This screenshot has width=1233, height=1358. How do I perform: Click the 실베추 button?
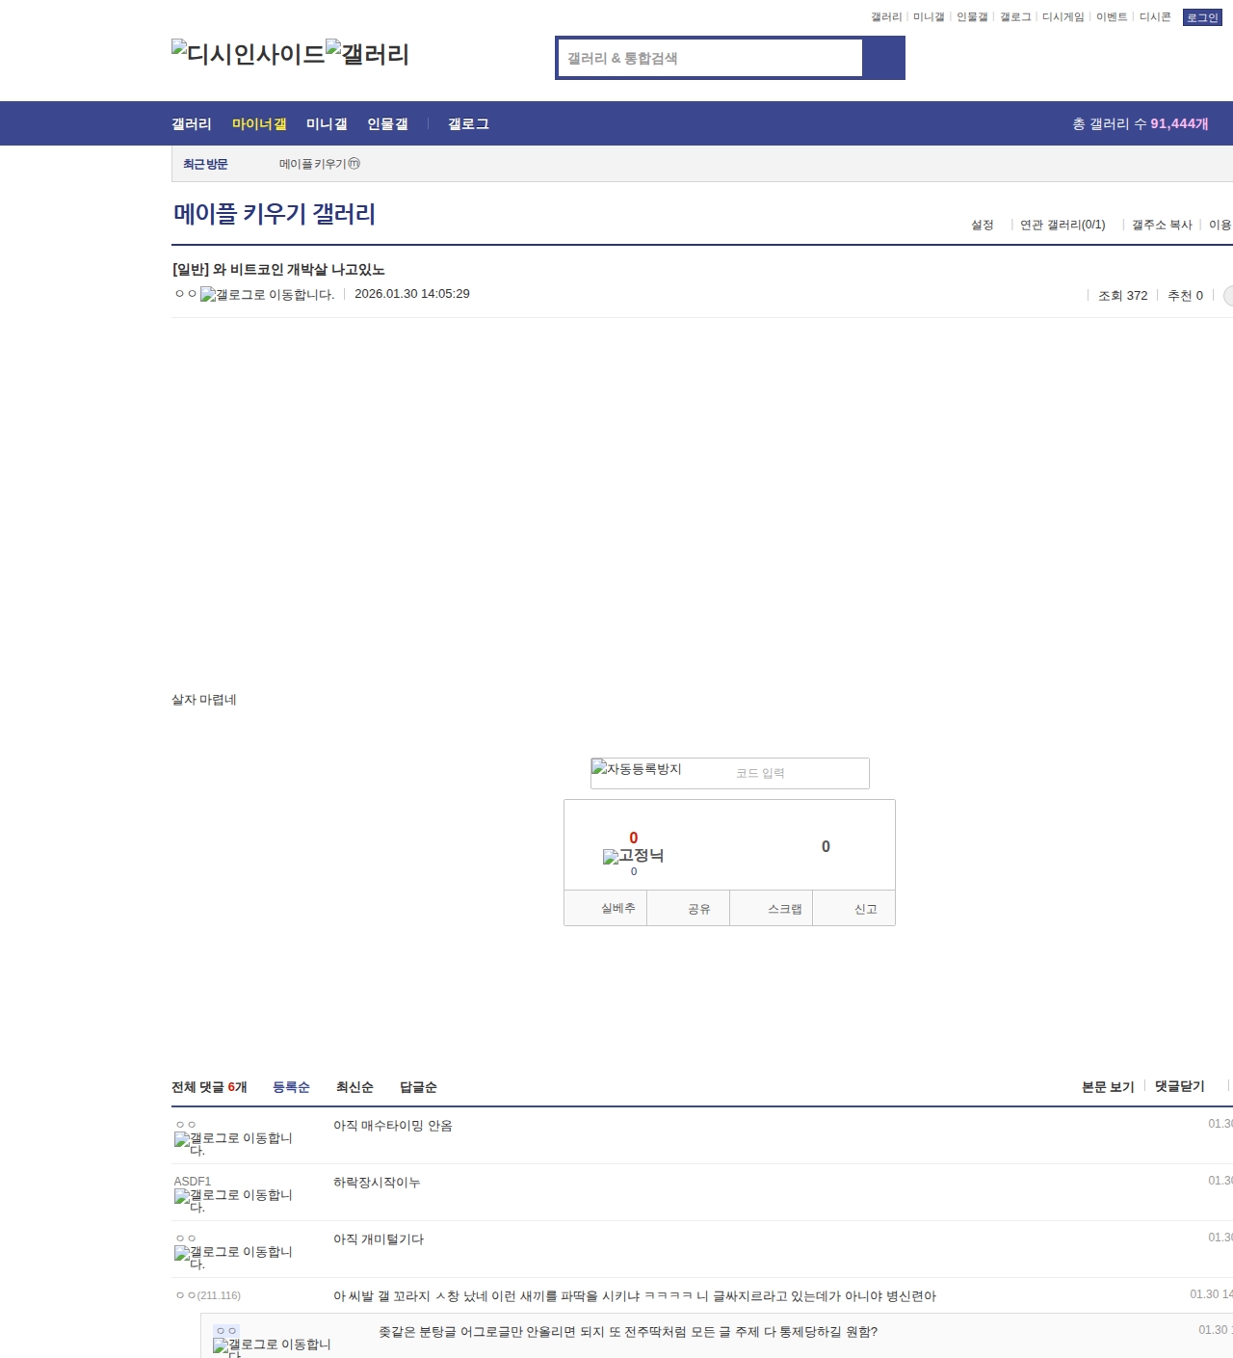pyautogui.click(x=617, y=909)
